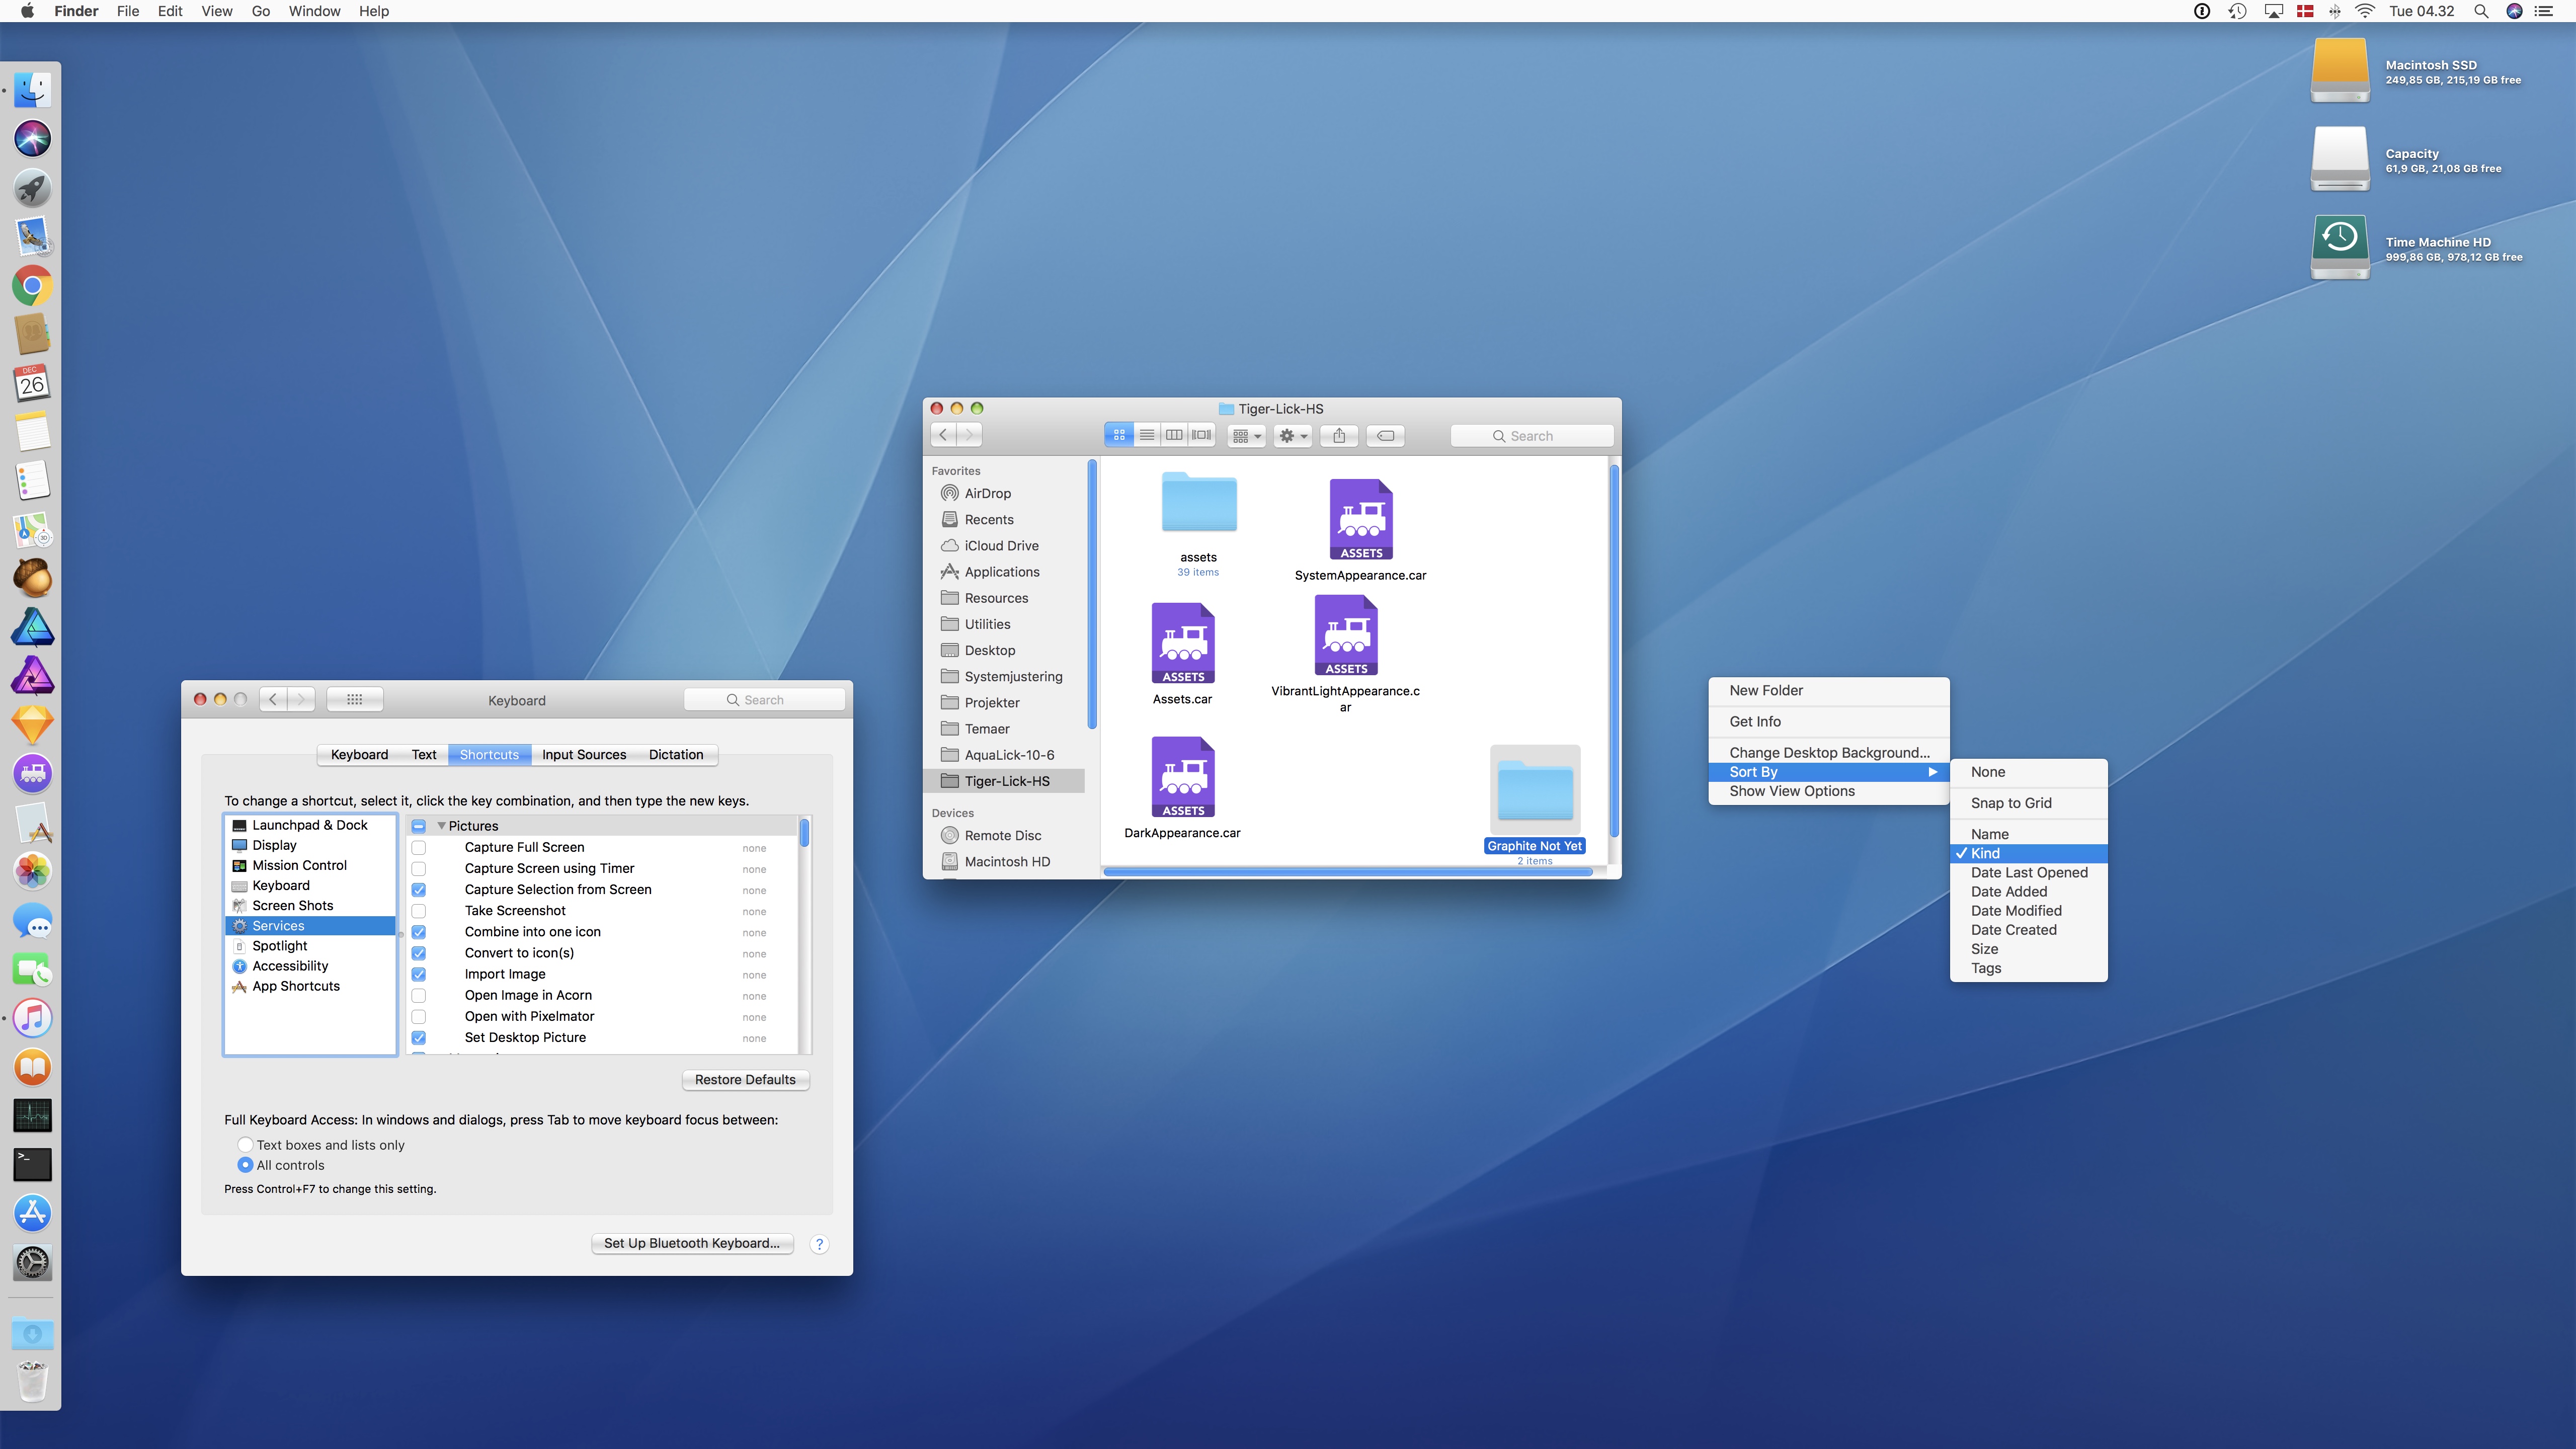Open the Finder action gear dropdown
The height and width of the screenshot is (1449, 2576).
(x=1293, y=435)
